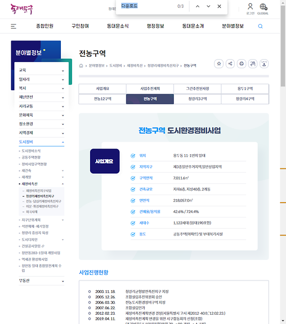Click the share icon button

pyautogui.click(x=230, y=63)
